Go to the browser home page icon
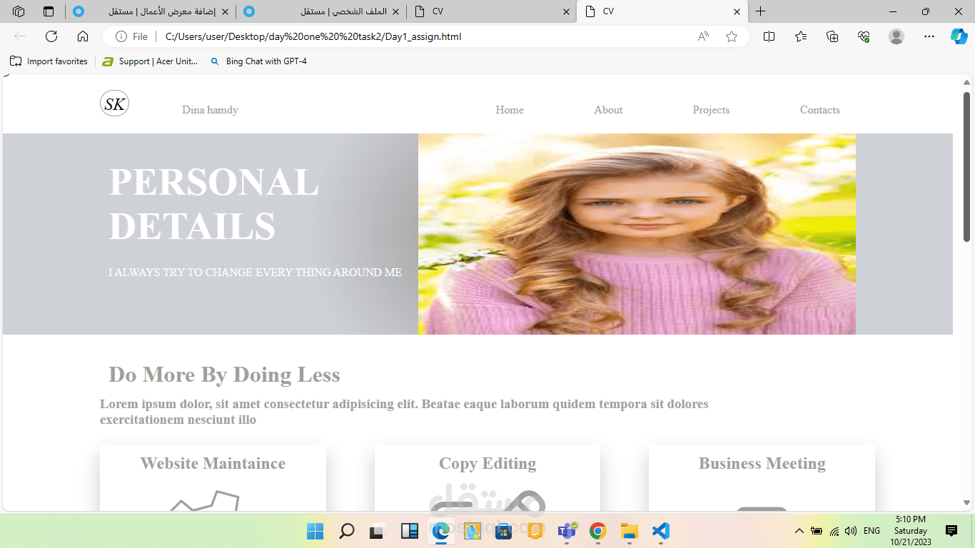 pos(83,36)
